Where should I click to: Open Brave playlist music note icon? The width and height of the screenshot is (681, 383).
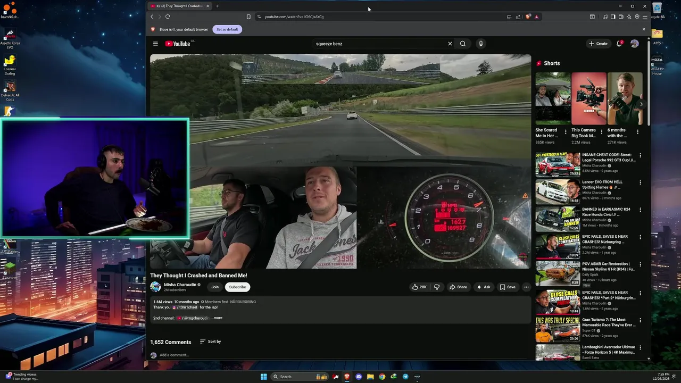tap(605, 16)
